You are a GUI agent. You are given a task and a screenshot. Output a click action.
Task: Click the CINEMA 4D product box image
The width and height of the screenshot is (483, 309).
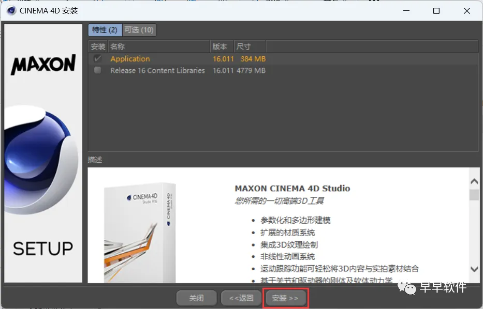[x=140, y=233]
